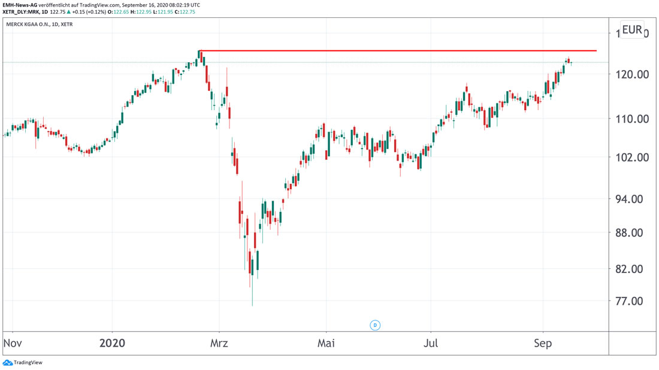The width and height of the screenshot is (659, 370).
Task: Click the Sep label on the time axis
Action: click(543, 344)
